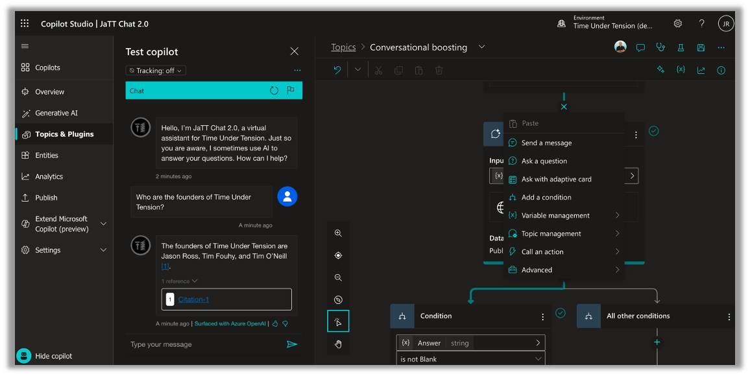
Task: Open comments speech bubble icon
Action: (x=640, y=47)
